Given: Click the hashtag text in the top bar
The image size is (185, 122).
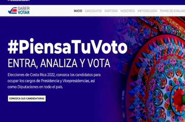Looking at the screenshot, I should [x=18, y=1].
